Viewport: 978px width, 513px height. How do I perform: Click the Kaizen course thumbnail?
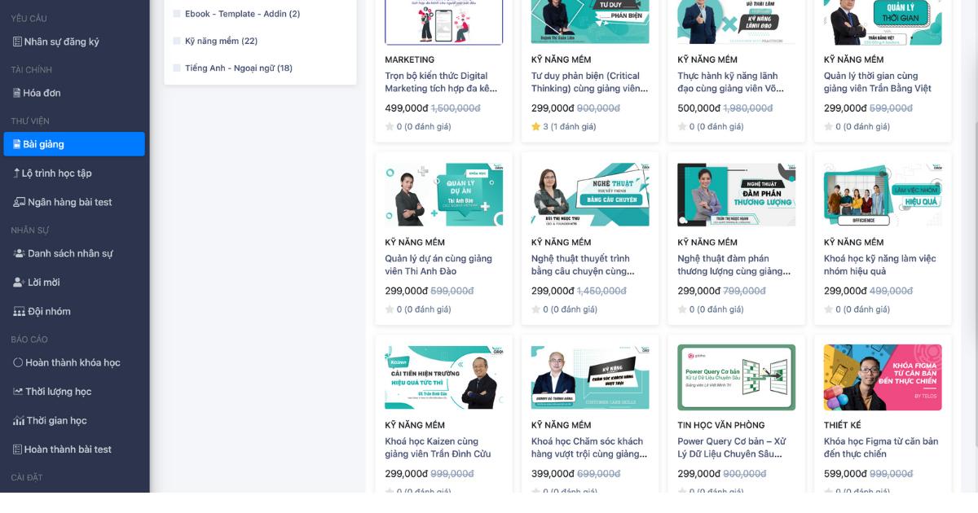[444, 377]
